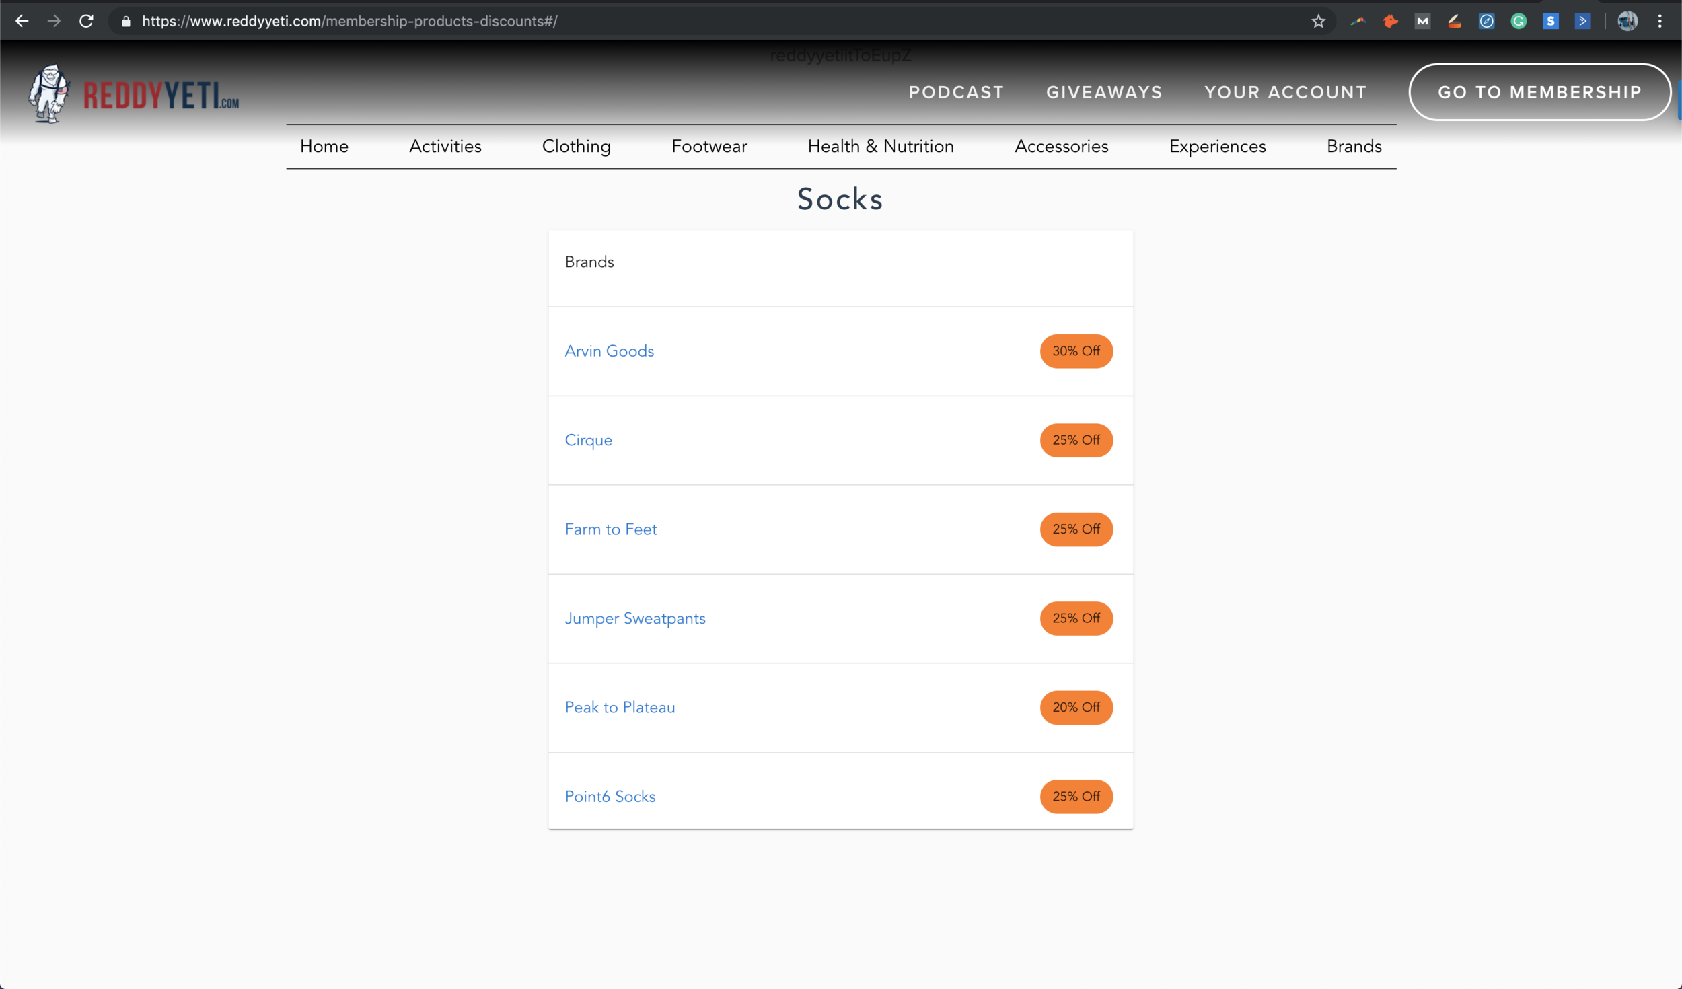The width and height of the screenshot is (1682, 989).
Task: Open the Chrome profile avatar
Action: pyautogui.click(x=1628, y=22)
